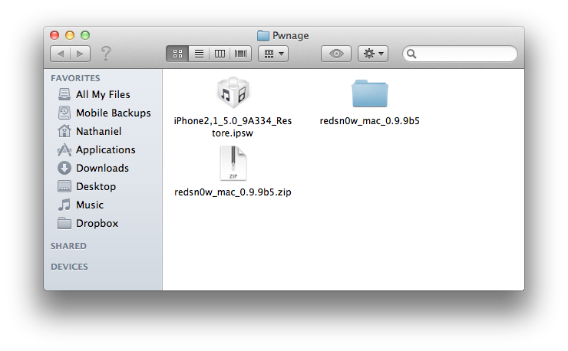The width and height of the screenshot is (568, 351).
Task: Open All My Files in sidebar
Action: (x=103, y=94)
